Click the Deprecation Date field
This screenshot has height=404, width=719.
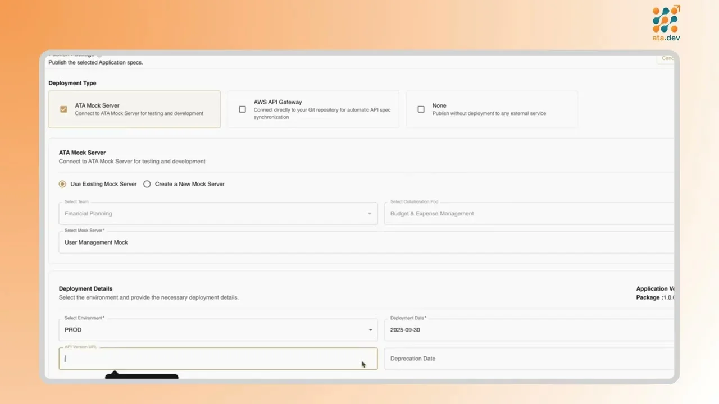point(449,359)
